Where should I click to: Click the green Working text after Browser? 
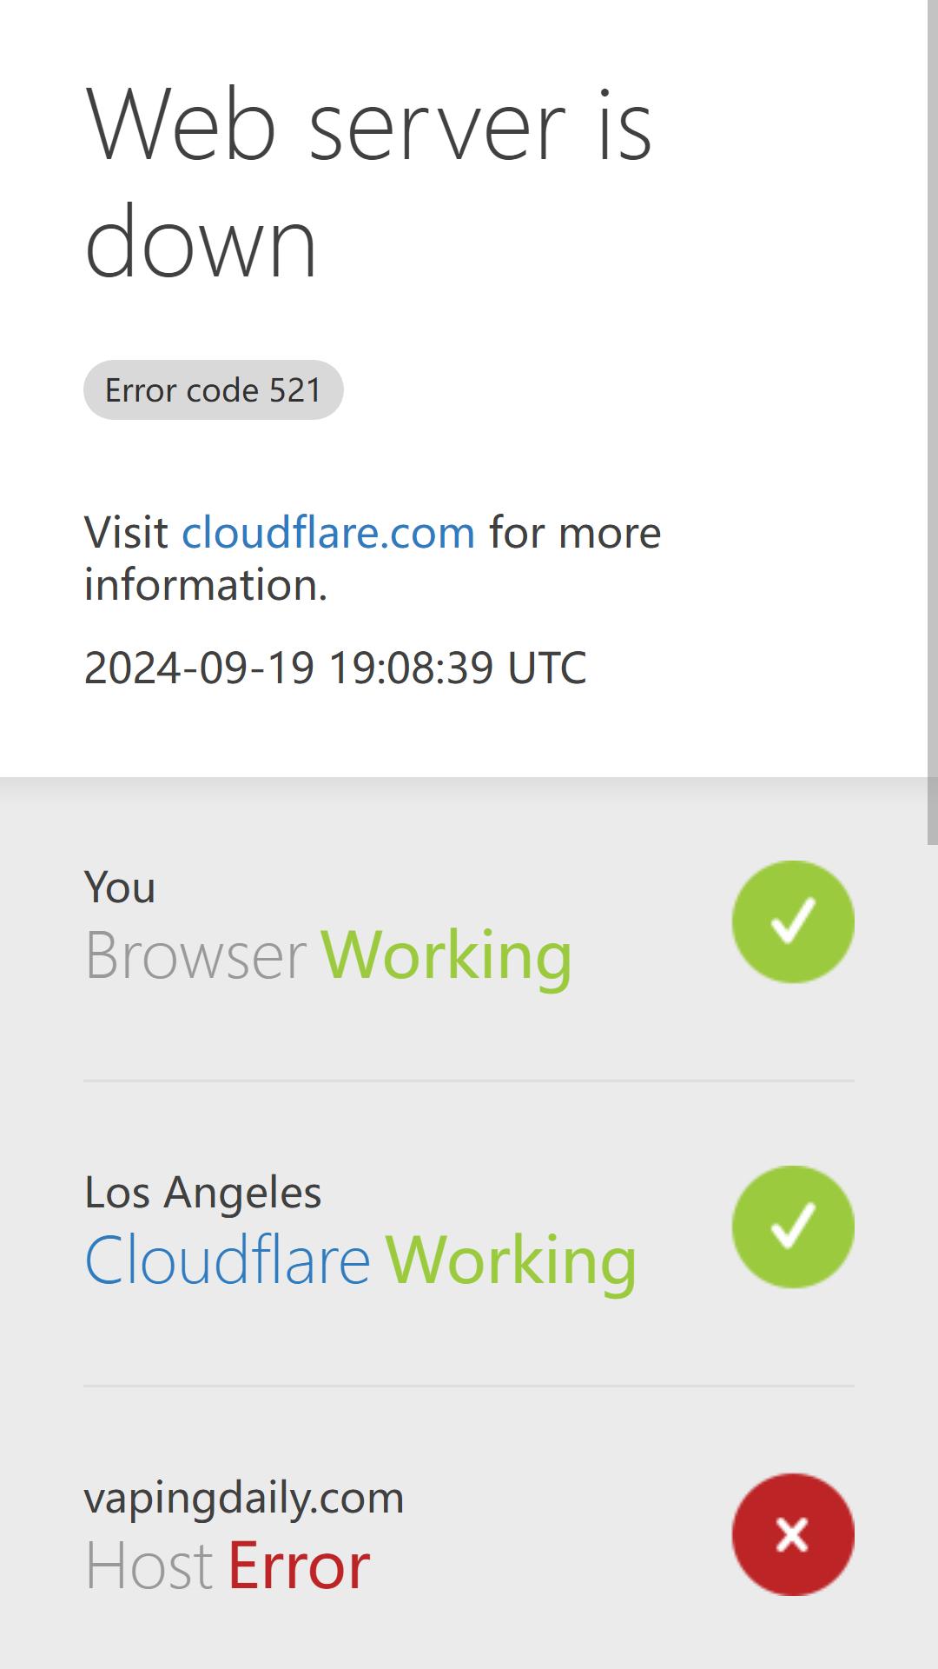(446, 955)
